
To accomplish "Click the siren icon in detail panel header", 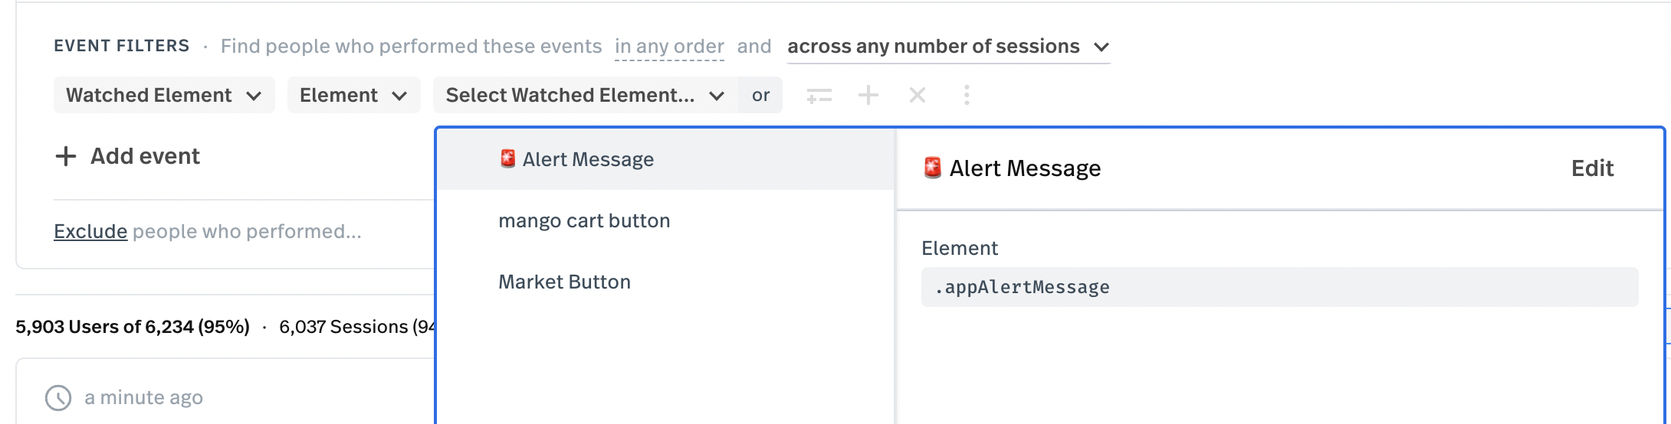I will pyautogui.click(x=932, y=168).
